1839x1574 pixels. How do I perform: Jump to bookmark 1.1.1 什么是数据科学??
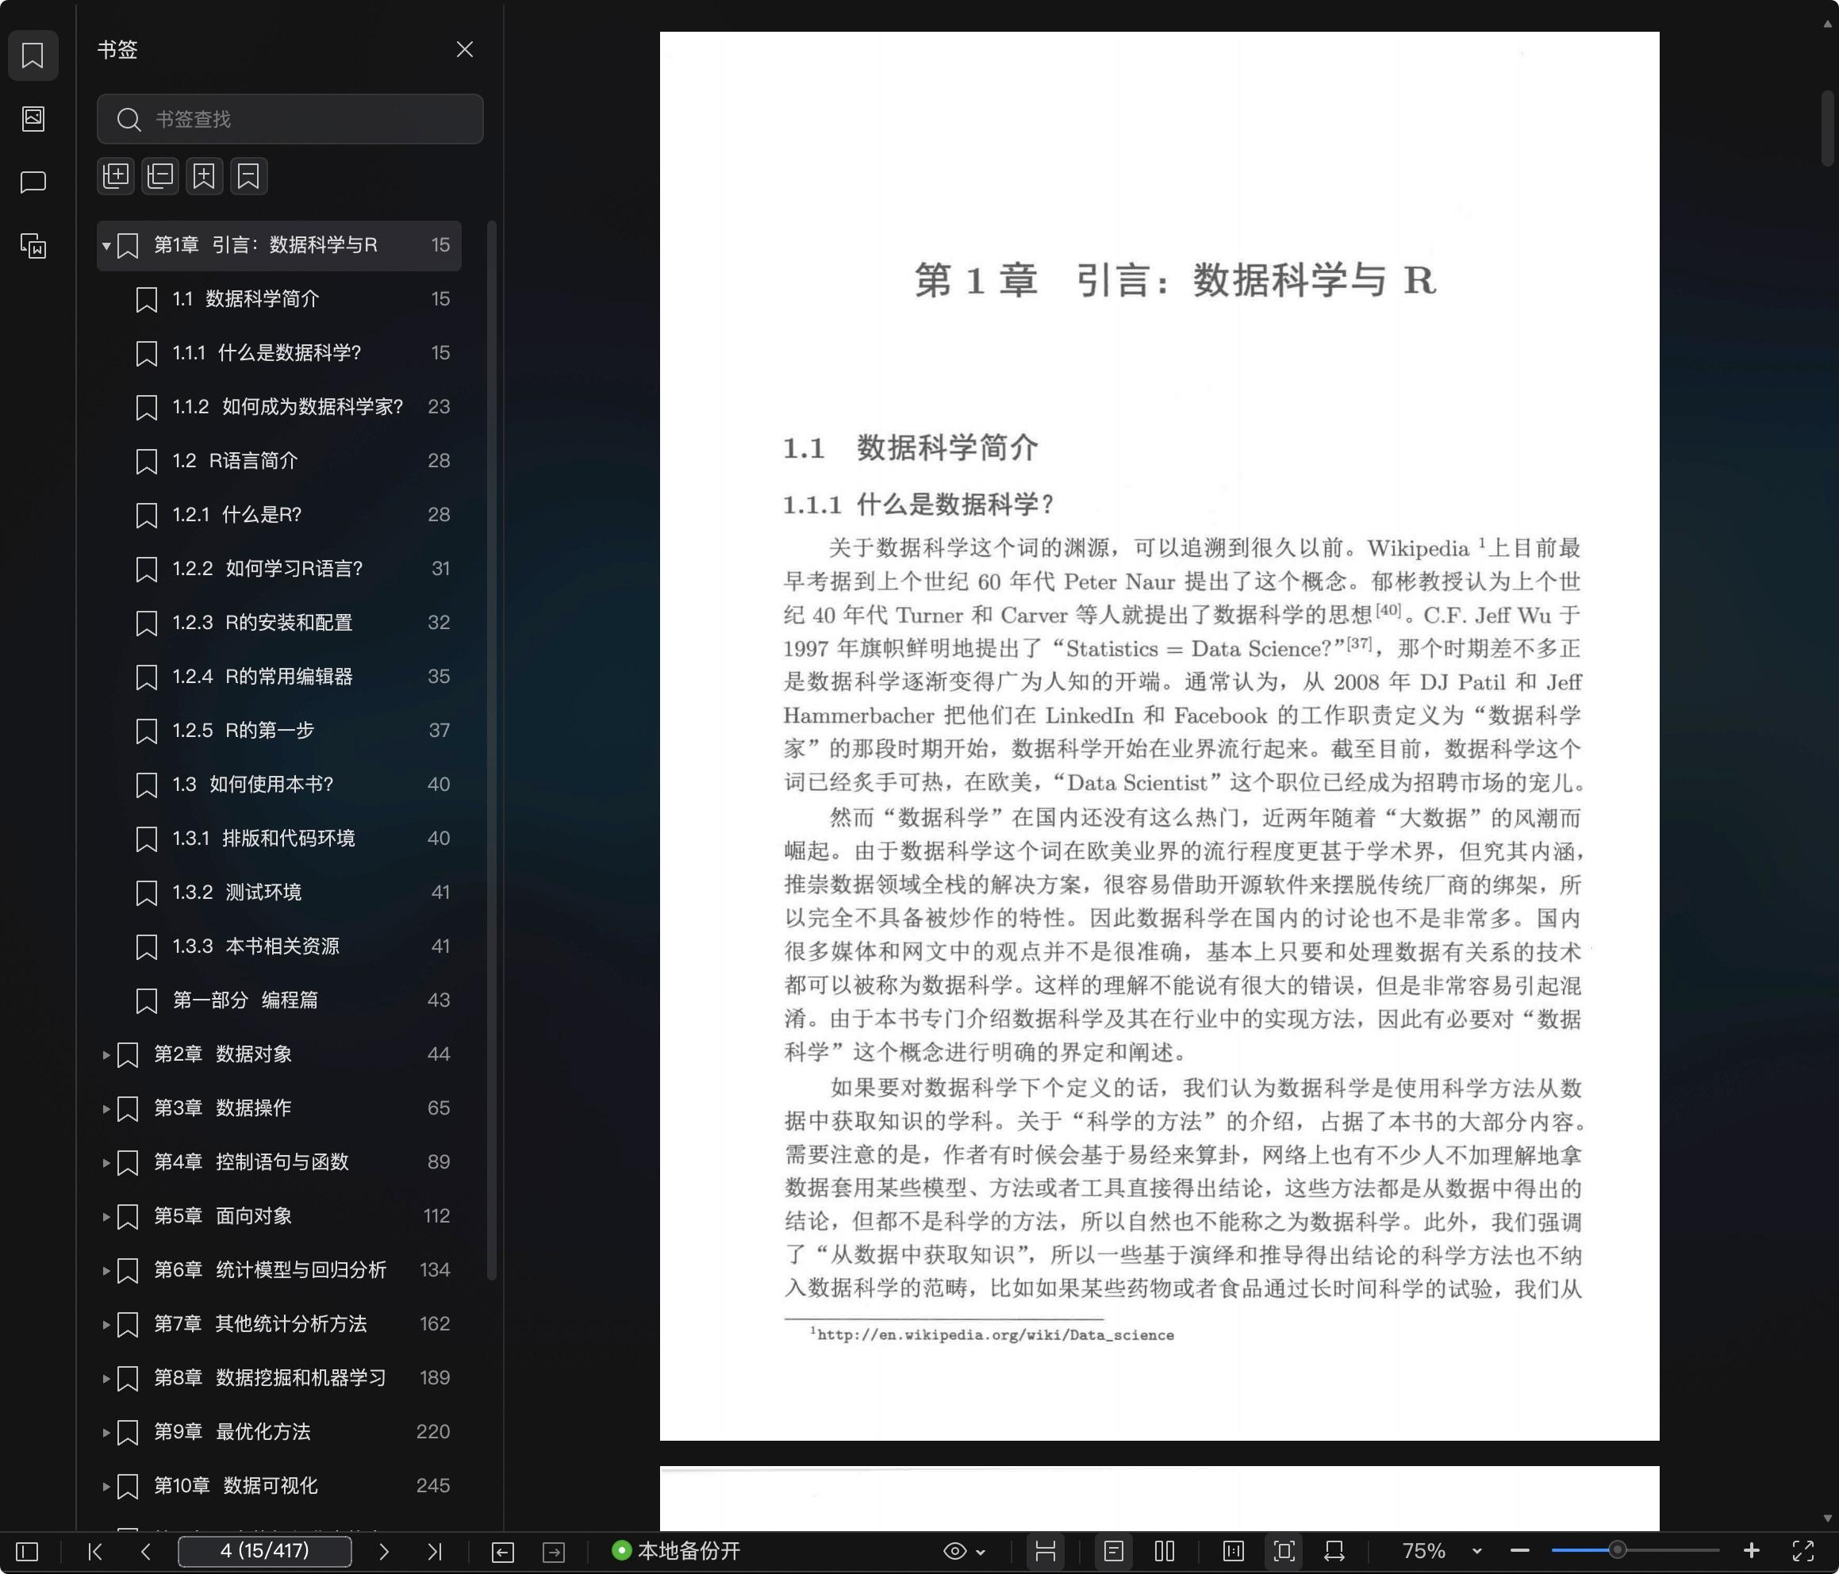(279, 353)
